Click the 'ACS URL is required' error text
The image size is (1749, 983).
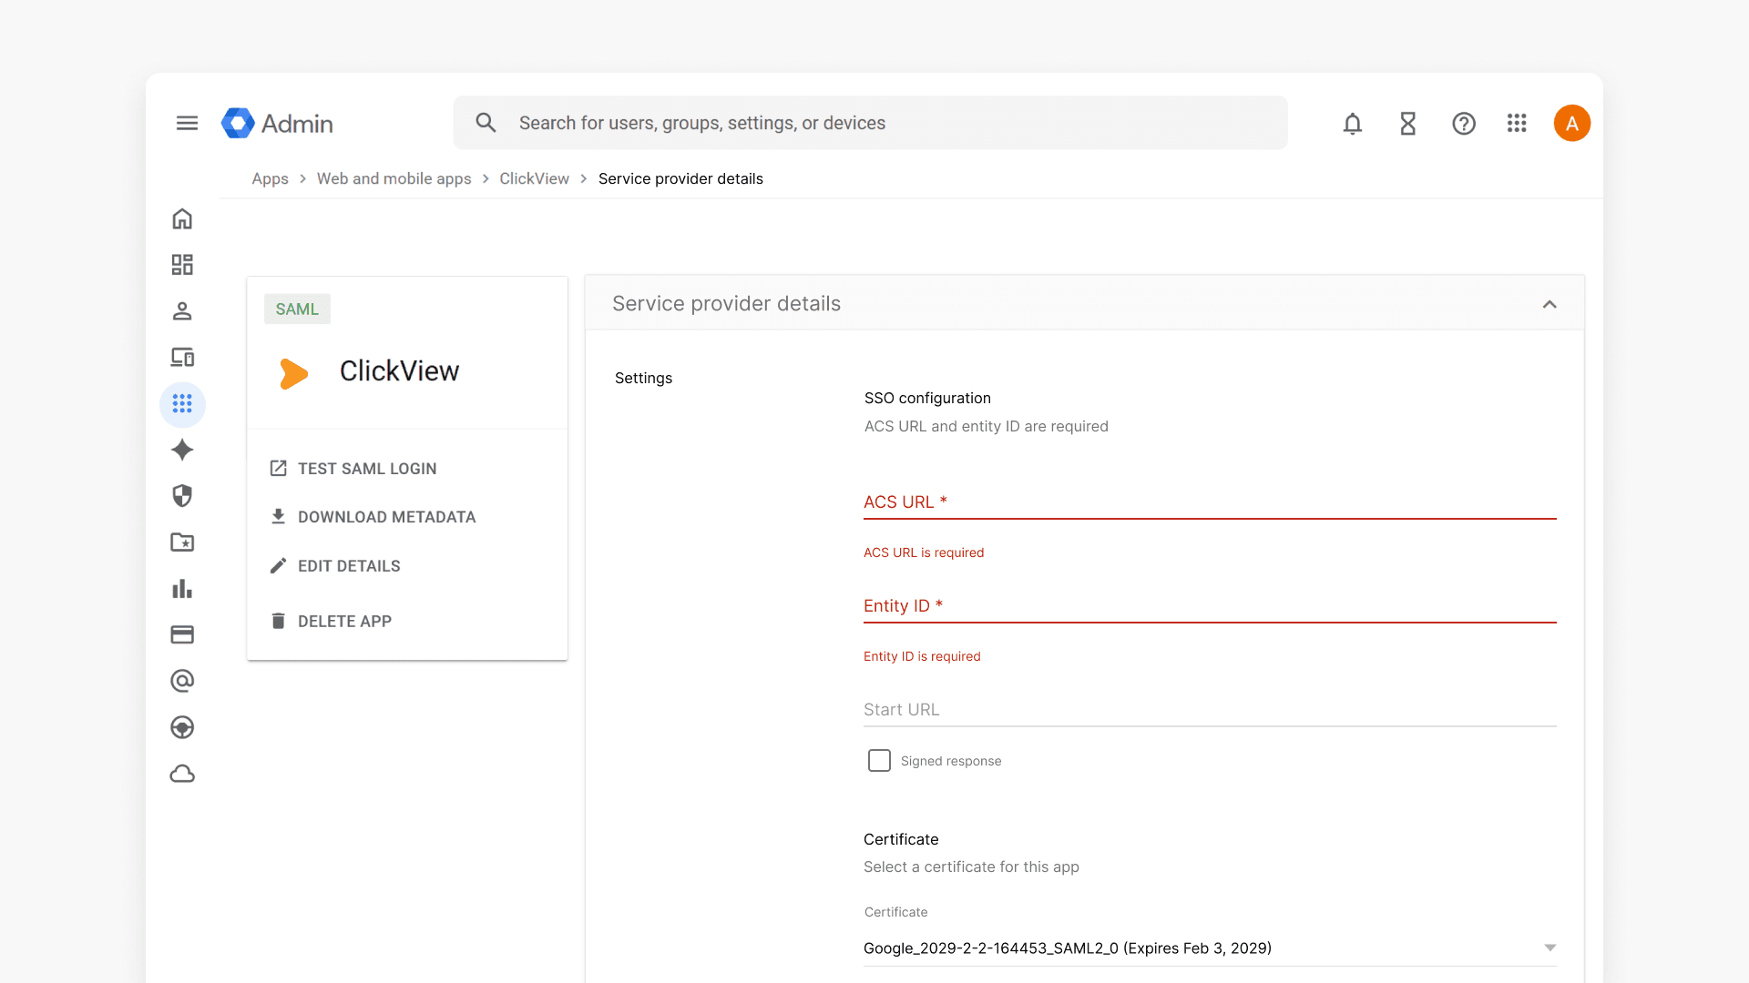(924, 552)
